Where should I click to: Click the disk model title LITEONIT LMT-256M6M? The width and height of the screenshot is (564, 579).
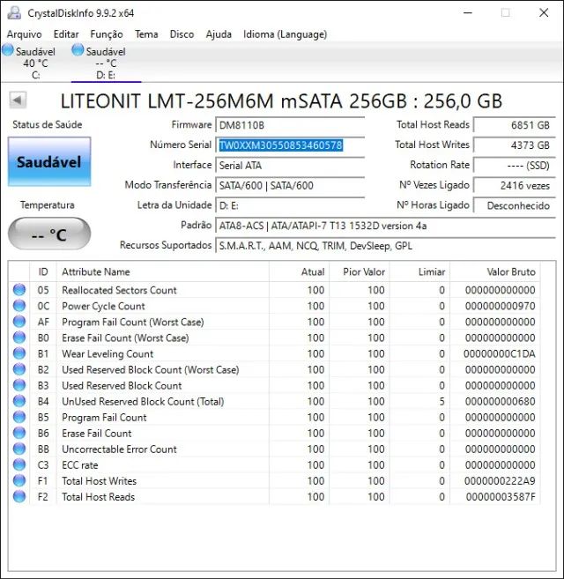(x=281, y=100)
